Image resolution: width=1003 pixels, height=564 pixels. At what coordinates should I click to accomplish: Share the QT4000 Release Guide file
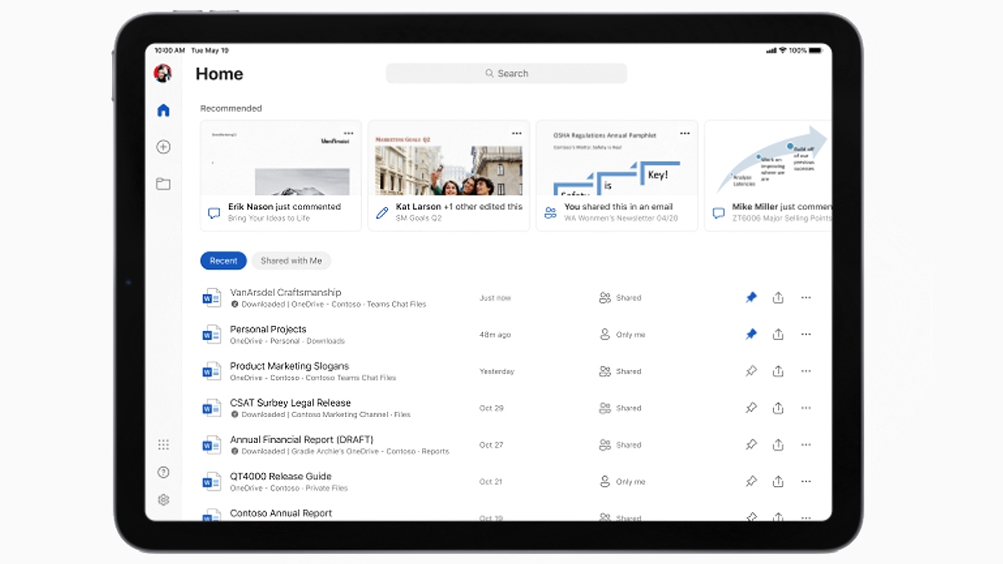coord(778,481)
